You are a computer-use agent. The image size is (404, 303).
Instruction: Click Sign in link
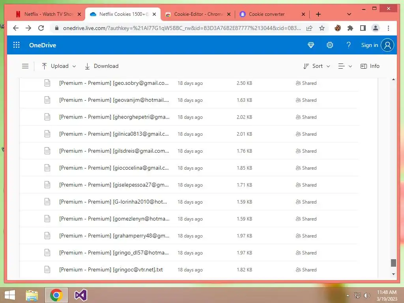click(x=369, y=45)
